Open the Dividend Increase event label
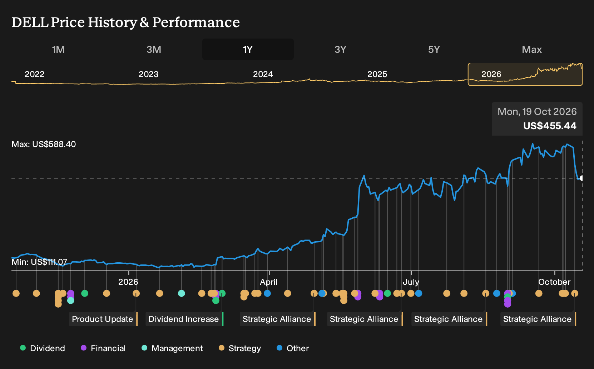Screen dimensions: 594x369 pos(184,319)
